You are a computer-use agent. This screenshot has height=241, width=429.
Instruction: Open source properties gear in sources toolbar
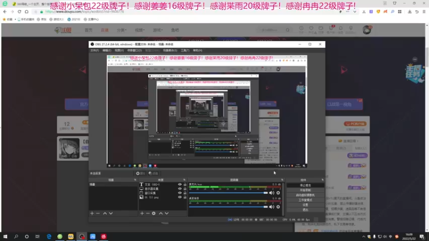pos(154,213)
